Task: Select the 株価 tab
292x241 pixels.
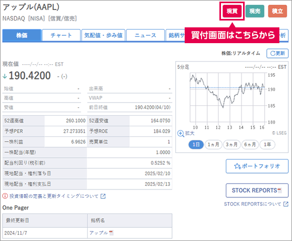Action: (x=22, y=35)
